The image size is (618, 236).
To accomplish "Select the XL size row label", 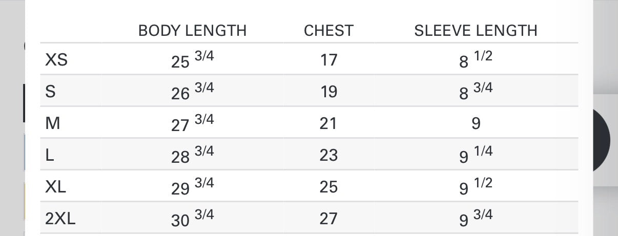I will tap(56, 187).
